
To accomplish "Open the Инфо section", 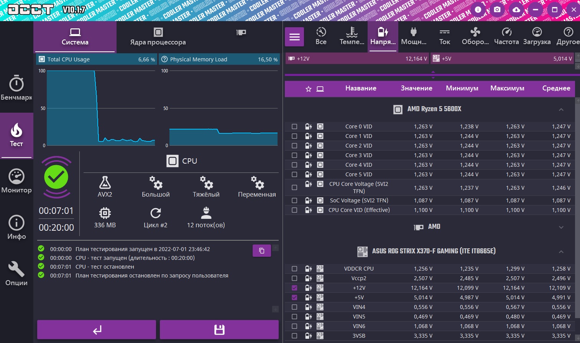I will pos(16,228).
